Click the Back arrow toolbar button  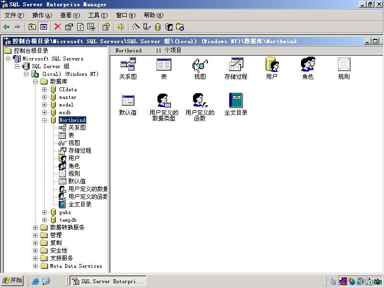point(6,27)
